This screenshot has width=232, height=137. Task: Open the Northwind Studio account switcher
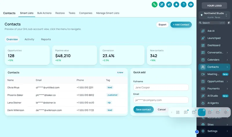pyautogui.click(x=214, y=15)
